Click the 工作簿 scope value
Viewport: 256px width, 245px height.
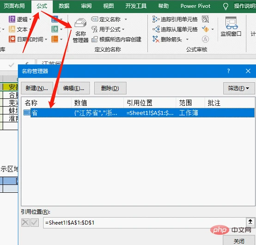(189, 113)
